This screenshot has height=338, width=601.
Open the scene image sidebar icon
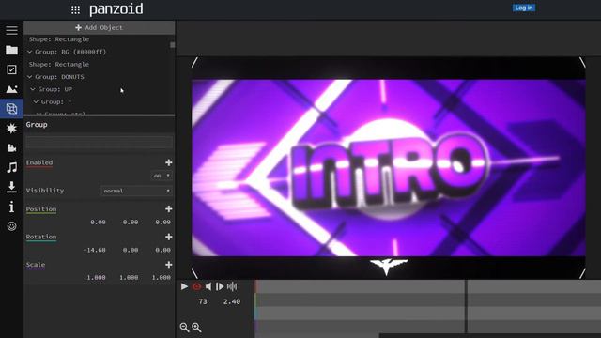pos(11,89)
